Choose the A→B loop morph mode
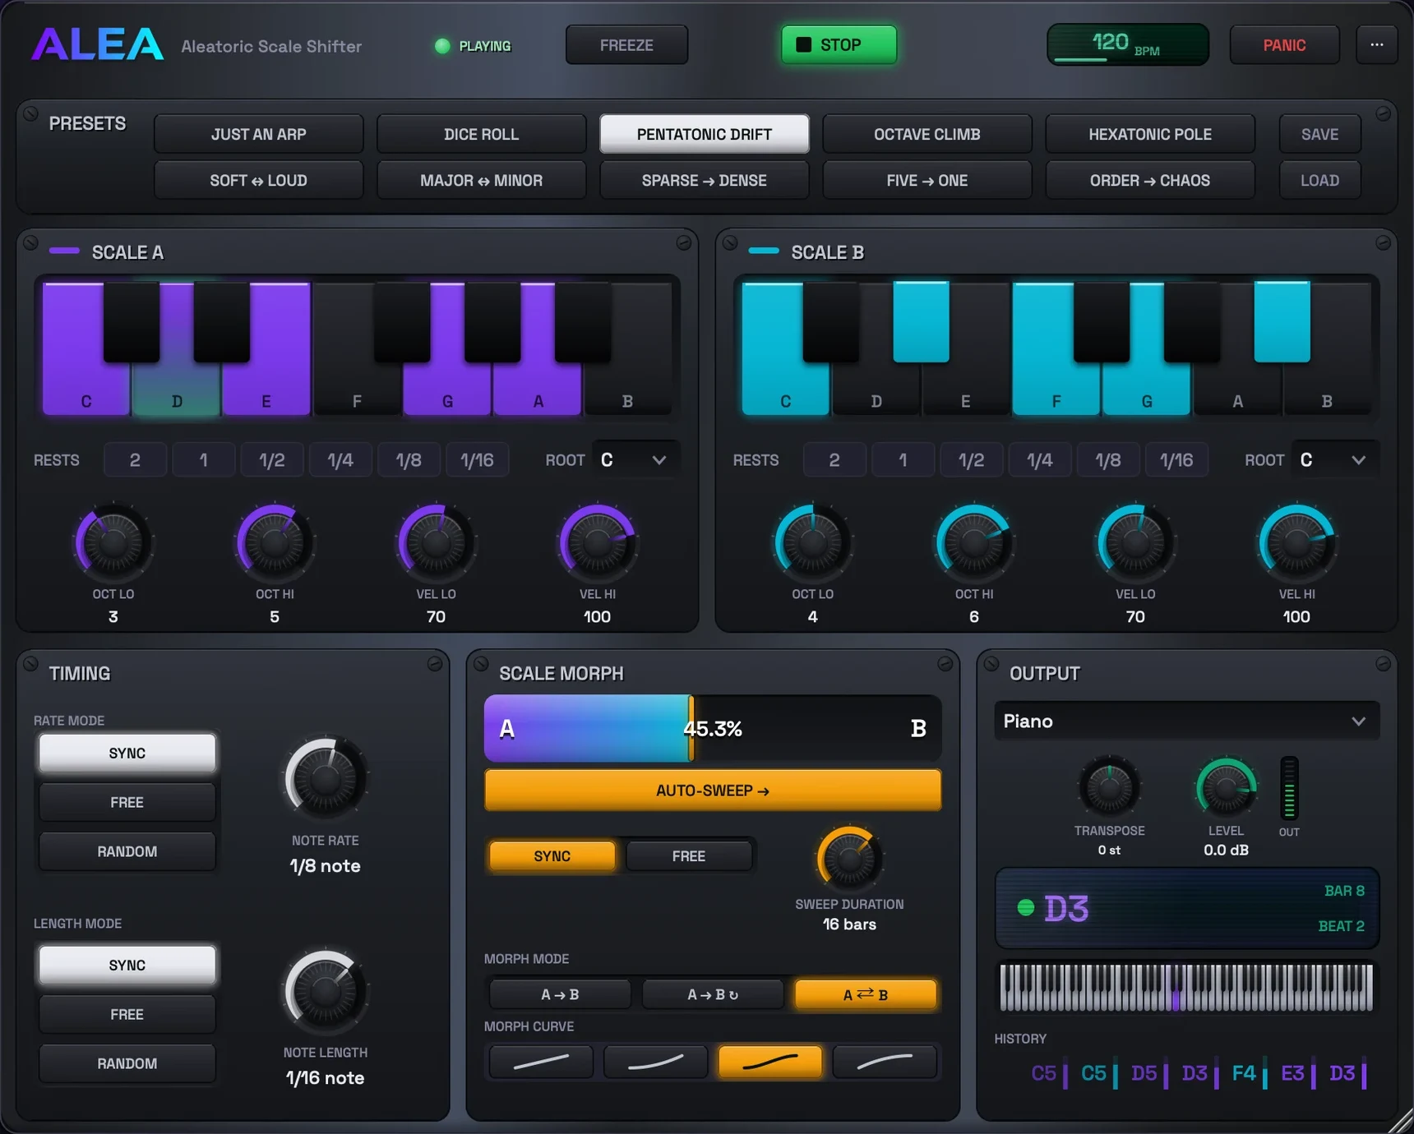 [x=712, y=994]
